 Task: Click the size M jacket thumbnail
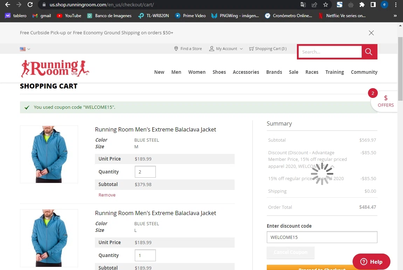(x=49, y=154)
